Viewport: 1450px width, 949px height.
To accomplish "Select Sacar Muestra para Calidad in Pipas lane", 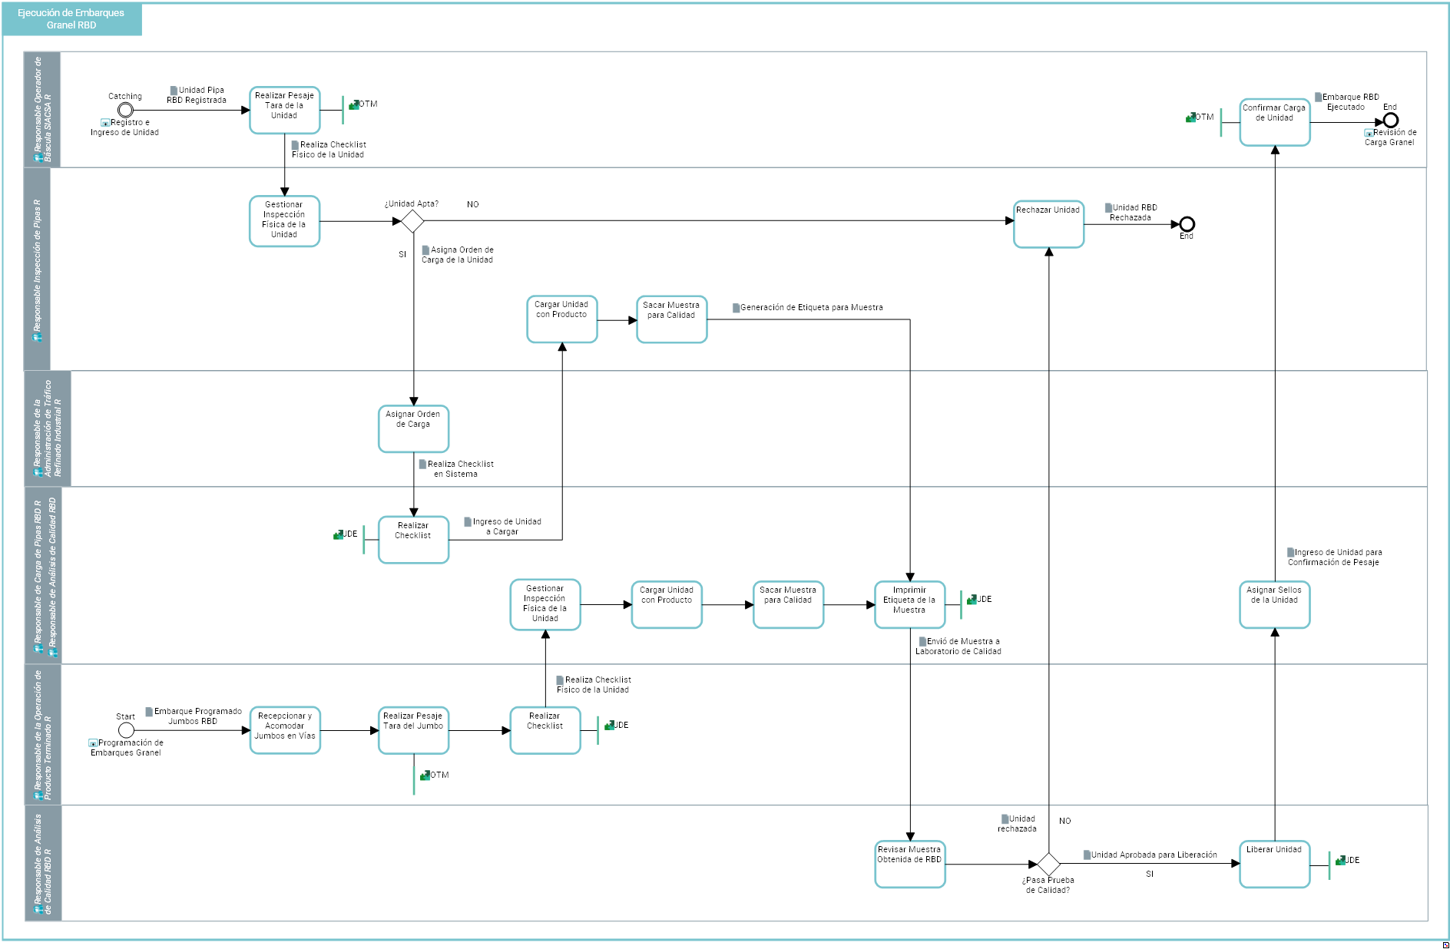I will [672, 319].
